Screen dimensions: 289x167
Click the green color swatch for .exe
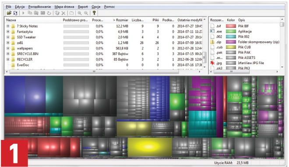pyautogui.click(x=231, y=31)
